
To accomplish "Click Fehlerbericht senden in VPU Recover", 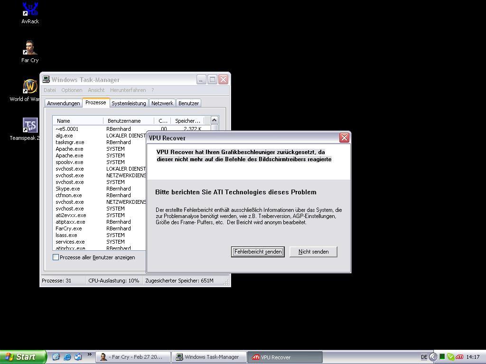I will pyautogui.click(x=258, y=252).
